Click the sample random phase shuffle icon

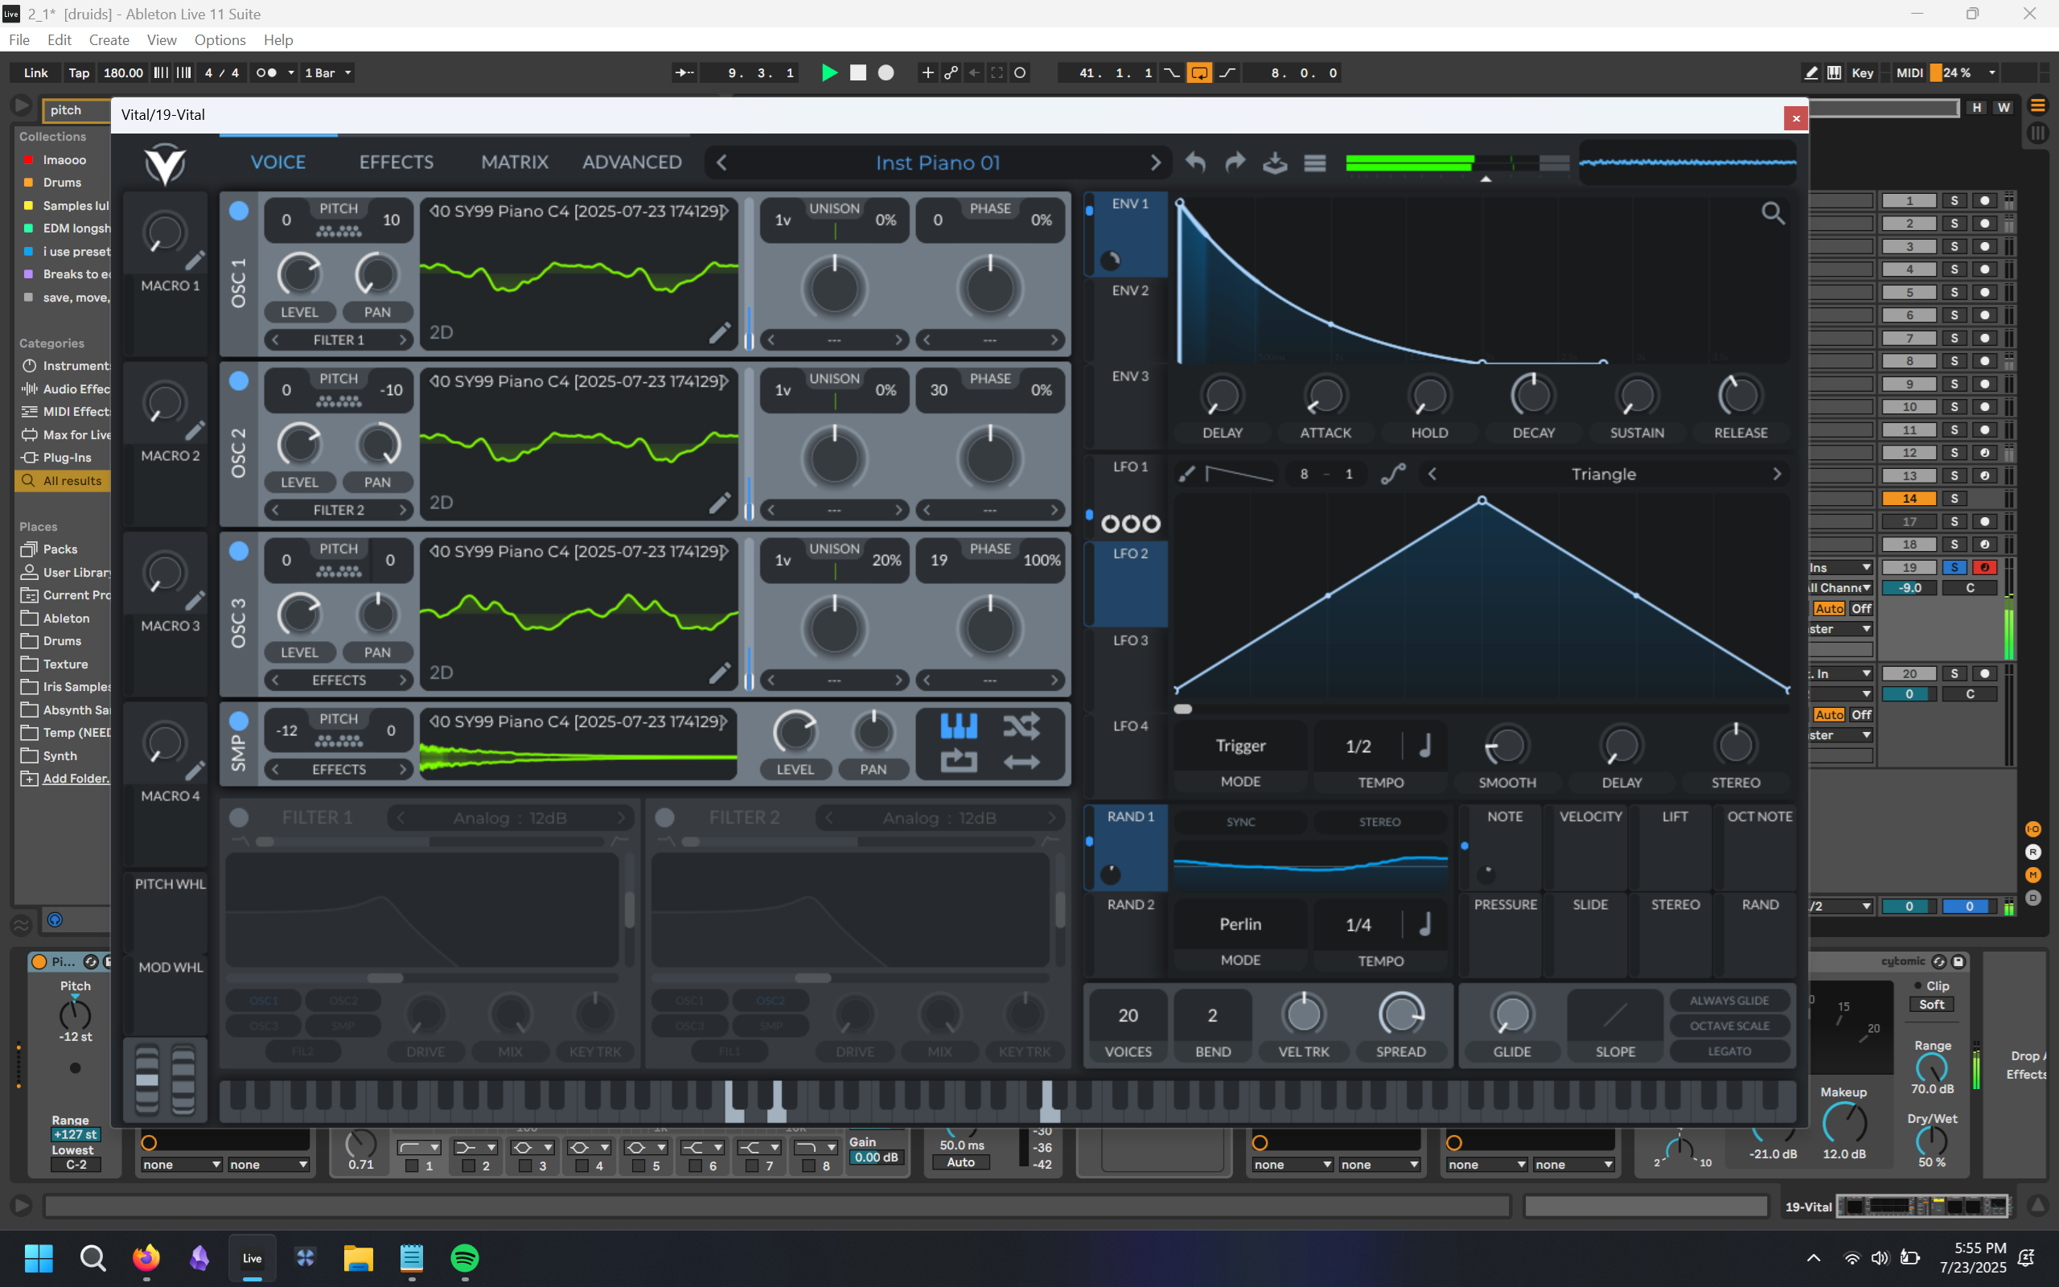click(1021, 726)
